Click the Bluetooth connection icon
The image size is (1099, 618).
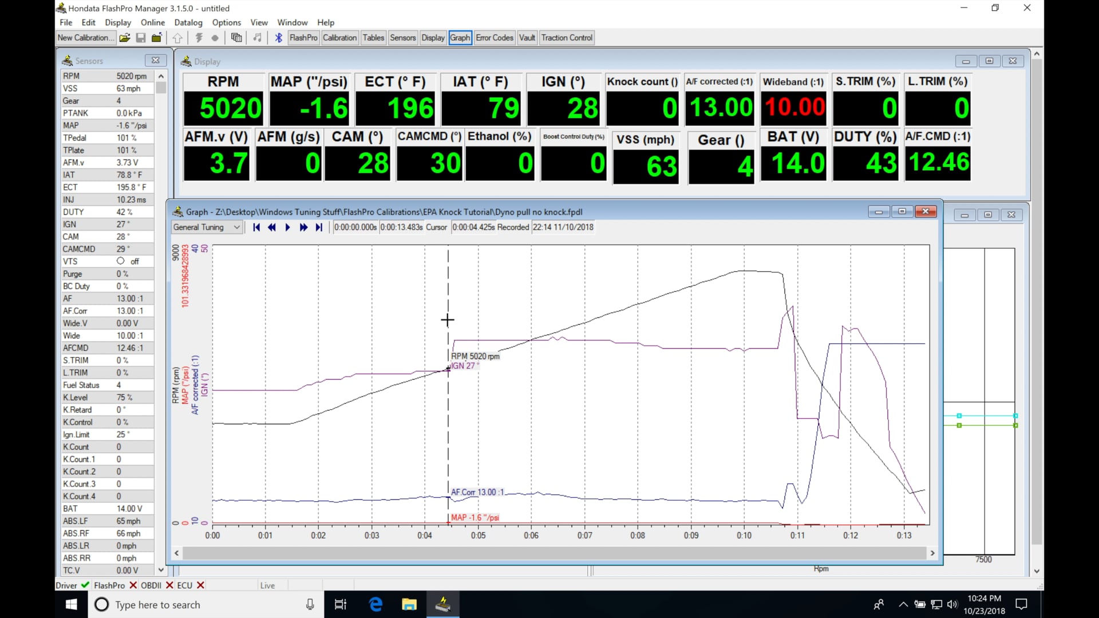point(278,38)
